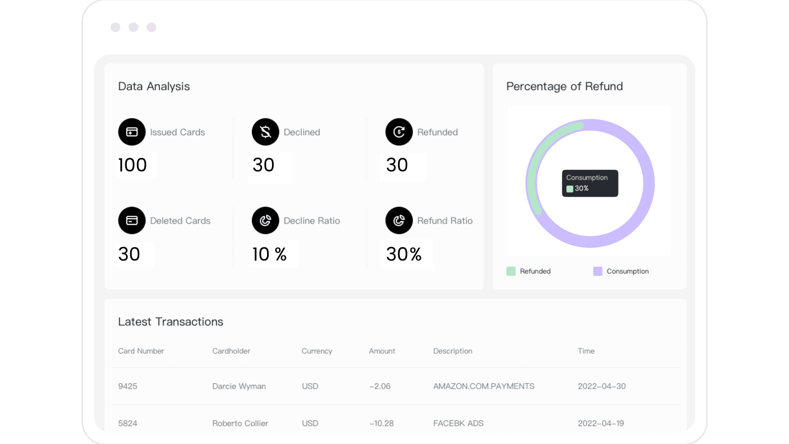Screen dimensions: 789x444
Task: Click the Decline Ratio pie icon
Action: pyautogui.click(x=265, y=220)
